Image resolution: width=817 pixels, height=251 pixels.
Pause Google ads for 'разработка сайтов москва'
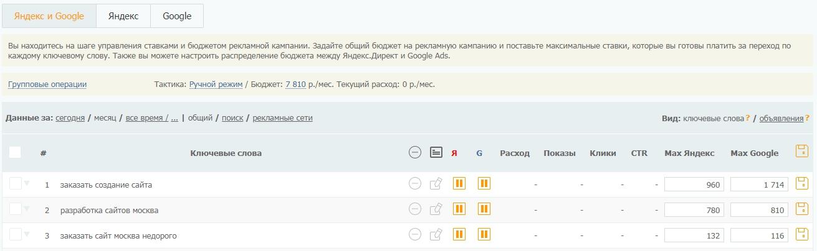point(484,209)
